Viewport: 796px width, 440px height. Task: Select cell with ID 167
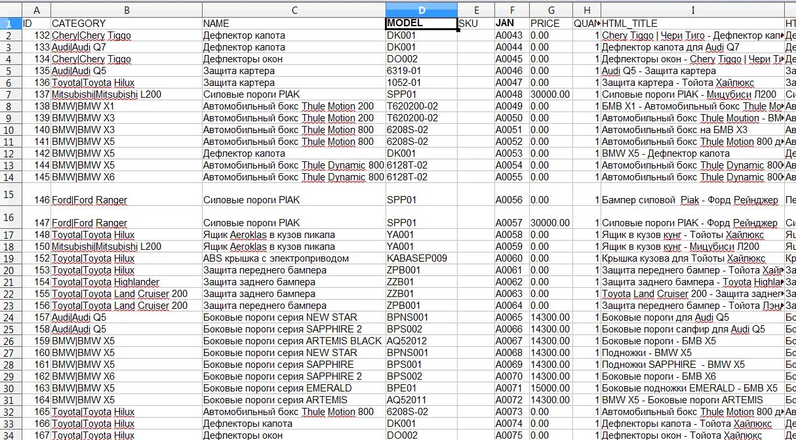pos(36,435)
